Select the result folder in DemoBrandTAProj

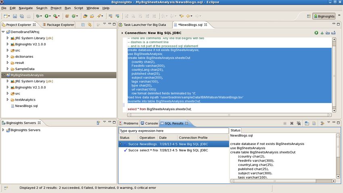coord(19,63)
